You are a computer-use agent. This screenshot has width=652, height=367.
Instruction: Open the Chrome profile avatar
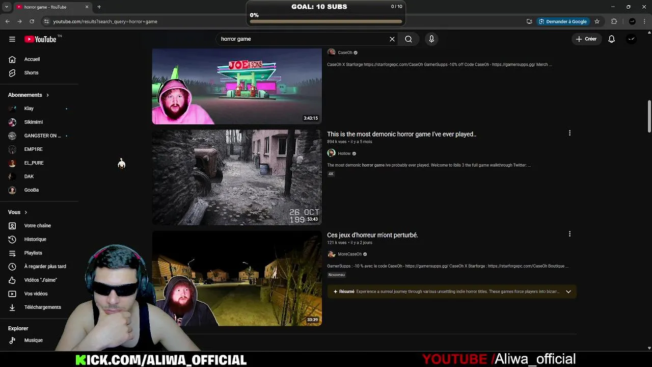[632, 21]
